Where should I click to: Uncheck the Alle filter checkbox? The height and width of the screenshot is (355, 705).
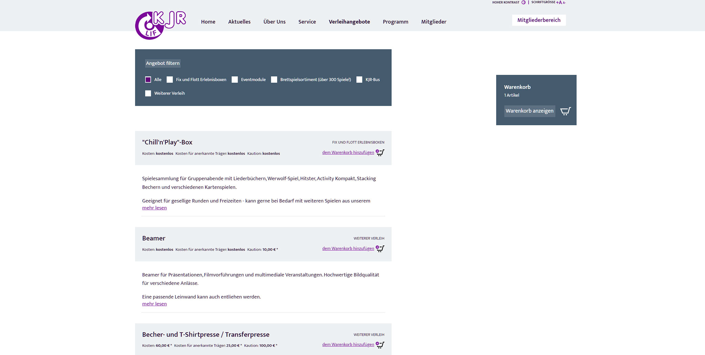click(148, 80)
